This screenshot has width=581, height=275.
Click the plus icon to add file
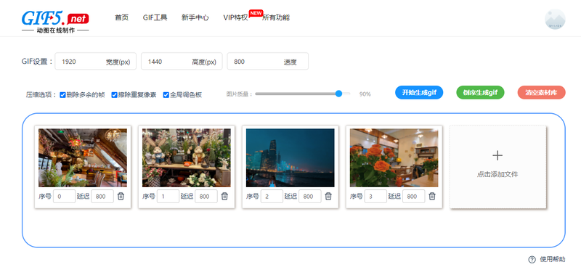[497, 155]
